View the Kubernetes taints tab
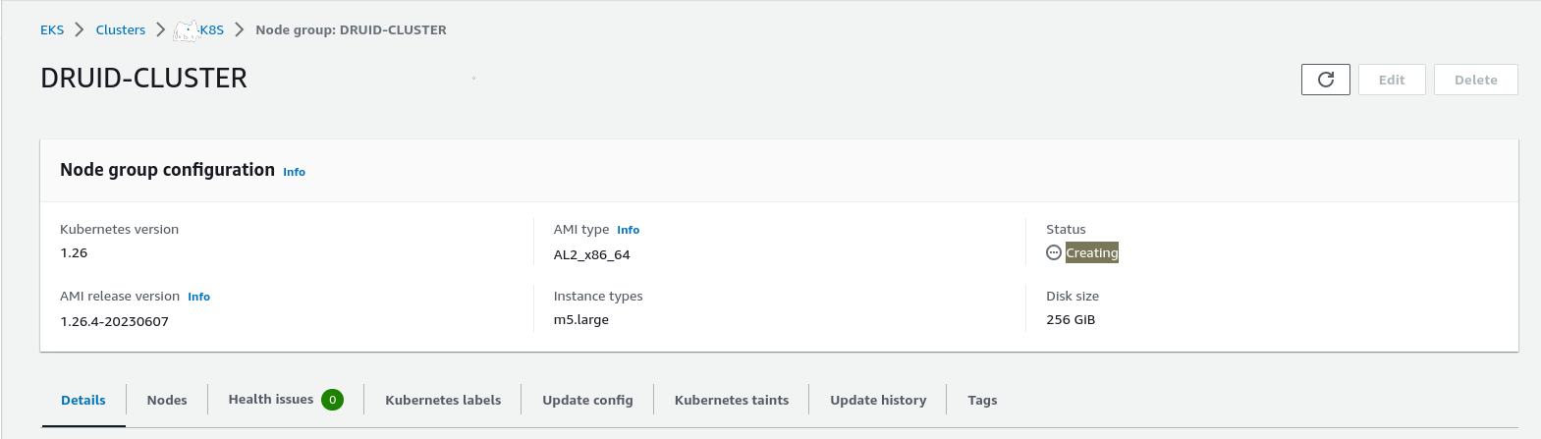The height and width of the screenshot is (439, 1541). pyautogui.click(x=732, y=400)
